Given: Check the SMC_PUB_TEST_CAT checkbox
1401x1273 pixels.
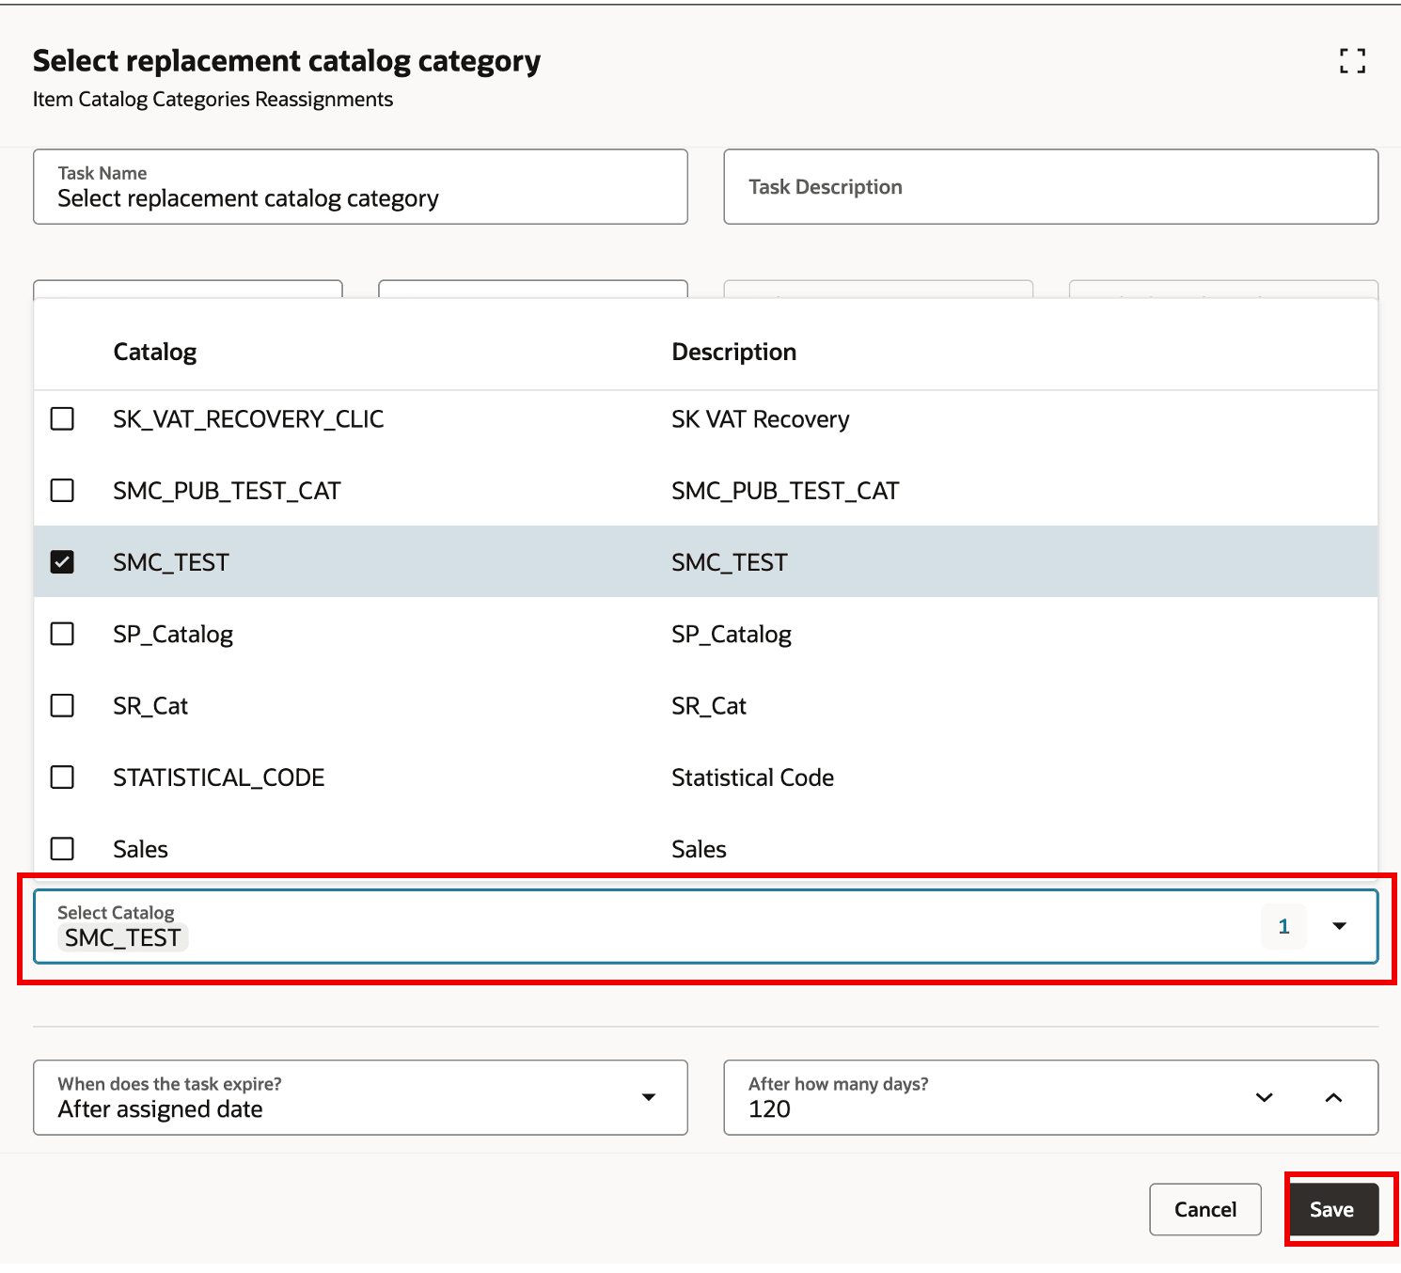Looking at the screenshot, I should (63, 490).
